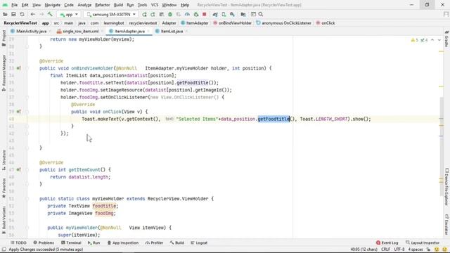Open the app run configuration dropdown
This screenshot has height=253, width=450.
(69, 14)
